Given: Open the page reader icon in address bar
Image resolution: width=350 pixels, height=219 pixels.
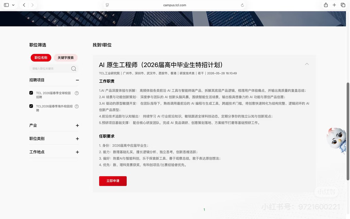Looking at the screenshot, I should click(107, 5).
